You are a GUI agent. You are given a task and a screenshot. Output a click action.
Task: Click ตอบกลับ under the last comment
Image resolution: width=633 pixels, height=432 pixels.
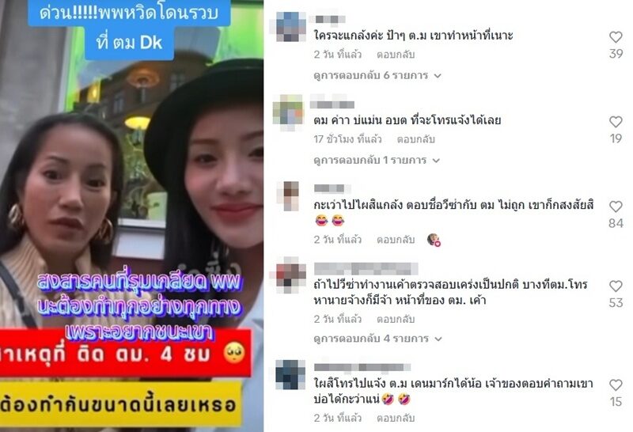coord(396,418)
